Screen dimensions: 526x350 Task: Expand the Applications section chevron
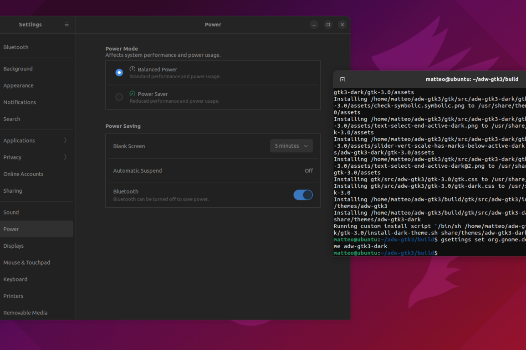coord(65,140)
